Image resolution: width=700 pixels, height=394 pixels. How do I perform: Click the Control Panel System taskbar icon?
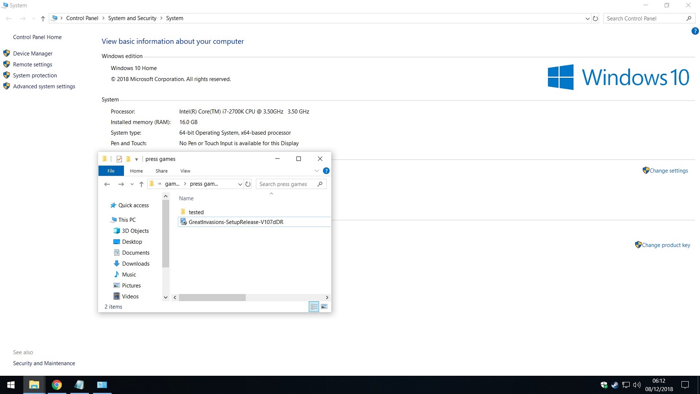(x=102, y=385)
